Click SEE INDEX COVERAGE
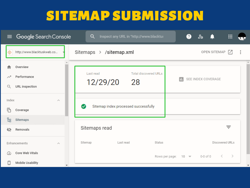This screenshot has height=188, width=250. 200,79
